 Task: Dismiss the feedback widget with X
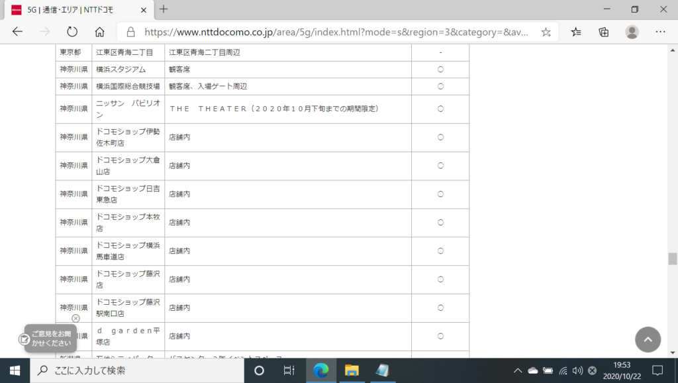[75, 319]
